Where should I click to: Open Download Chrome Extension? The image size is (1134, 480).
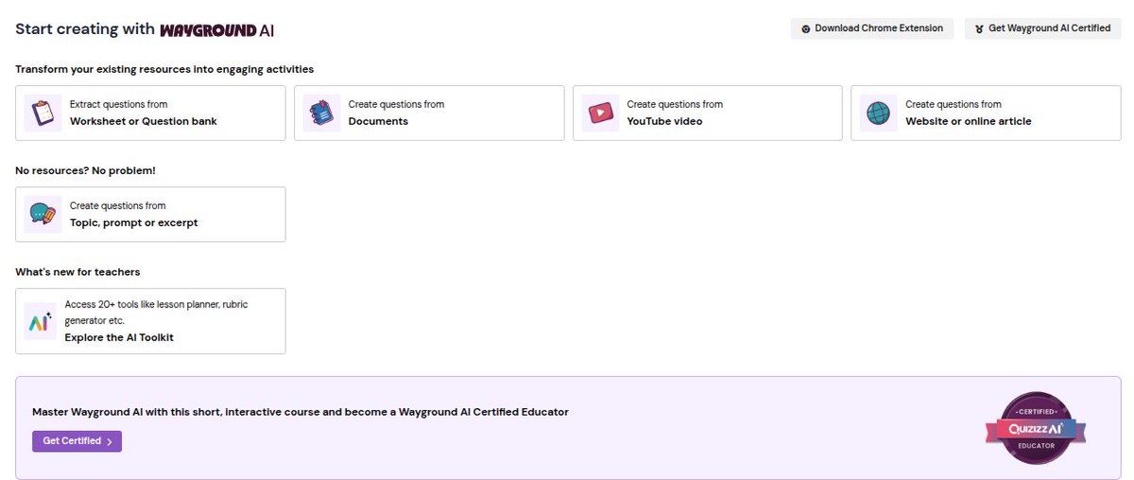tap(872, 28)
